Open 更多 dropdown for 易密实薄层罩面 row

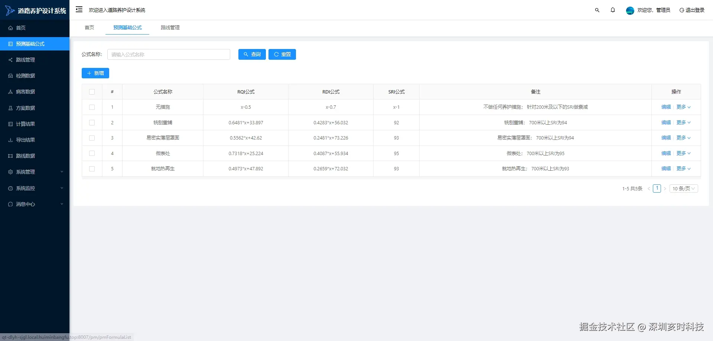(x=683, y=138)
